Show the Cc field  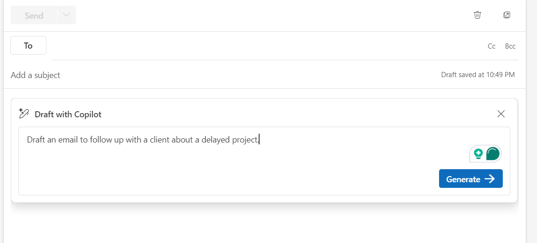coord(492,46)
